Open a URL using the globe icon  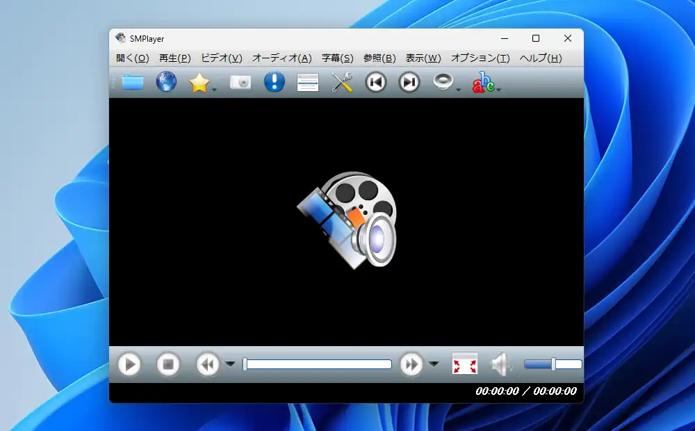(x=165, y=82)
